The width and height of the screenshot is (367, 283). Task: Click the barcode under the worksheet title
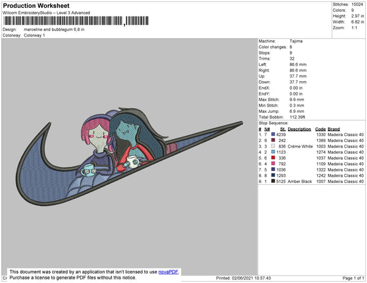[x=76, y=21]
